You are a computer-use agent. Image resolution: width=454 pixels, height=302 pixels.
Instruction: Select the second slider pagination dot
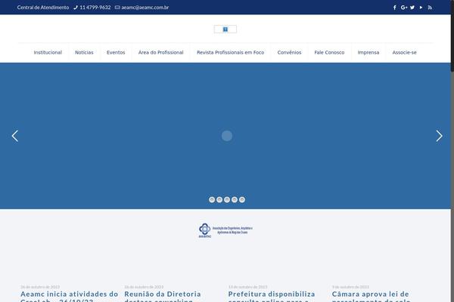click(x=219, y=199)
